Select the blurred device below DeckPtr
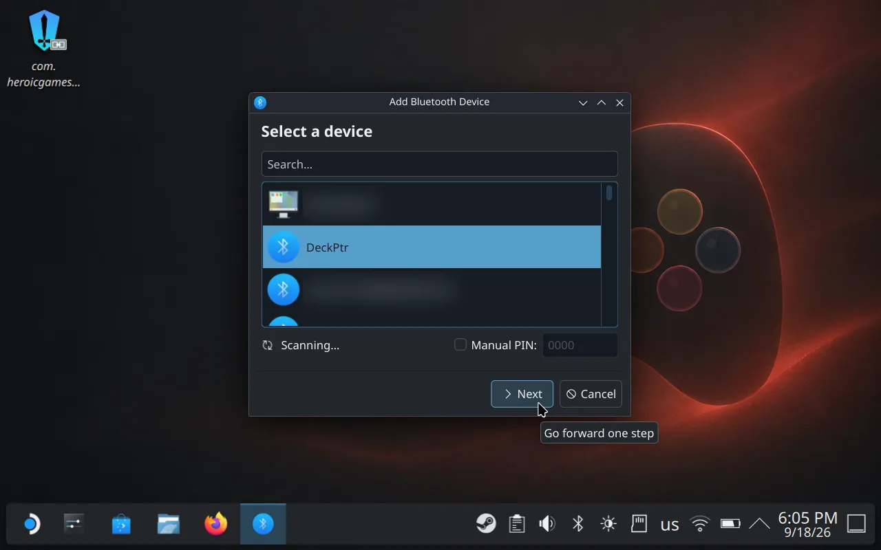881x550 pixels. pos(432,290)
